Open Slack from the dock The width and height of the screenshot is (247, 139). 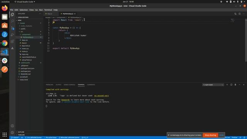coord(5,61)
